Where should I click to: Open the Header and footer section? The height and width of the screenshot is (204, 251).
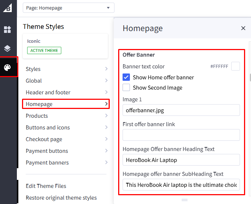pyautogui.click(x=66, y=92)
